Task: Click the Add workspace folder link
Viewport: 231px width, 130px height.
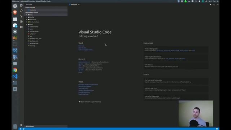Action: pos(86,50)
